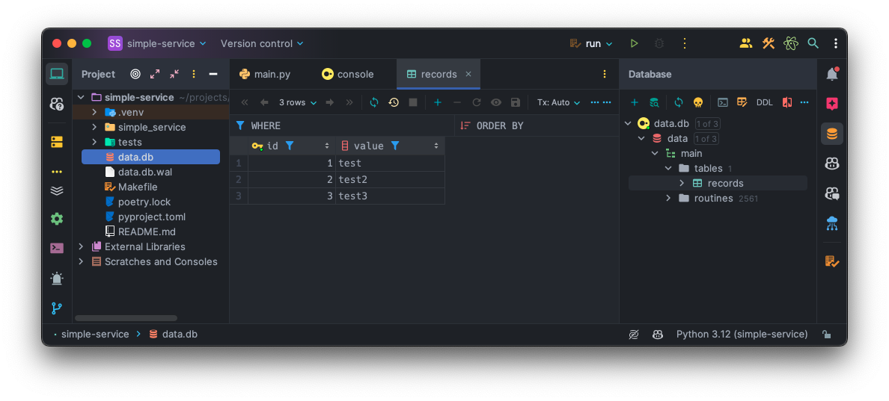The width and height of the screenshot is (889, 401).
Task: Click Python 3.12 interpreter in status bar
Action: point(742,335)
